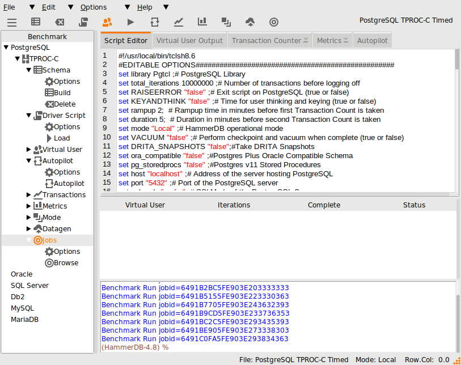461x365 pixels.
Task: Collapse the TPROC-C tree node
Action: pyautogui.click(x=18, y=59)
